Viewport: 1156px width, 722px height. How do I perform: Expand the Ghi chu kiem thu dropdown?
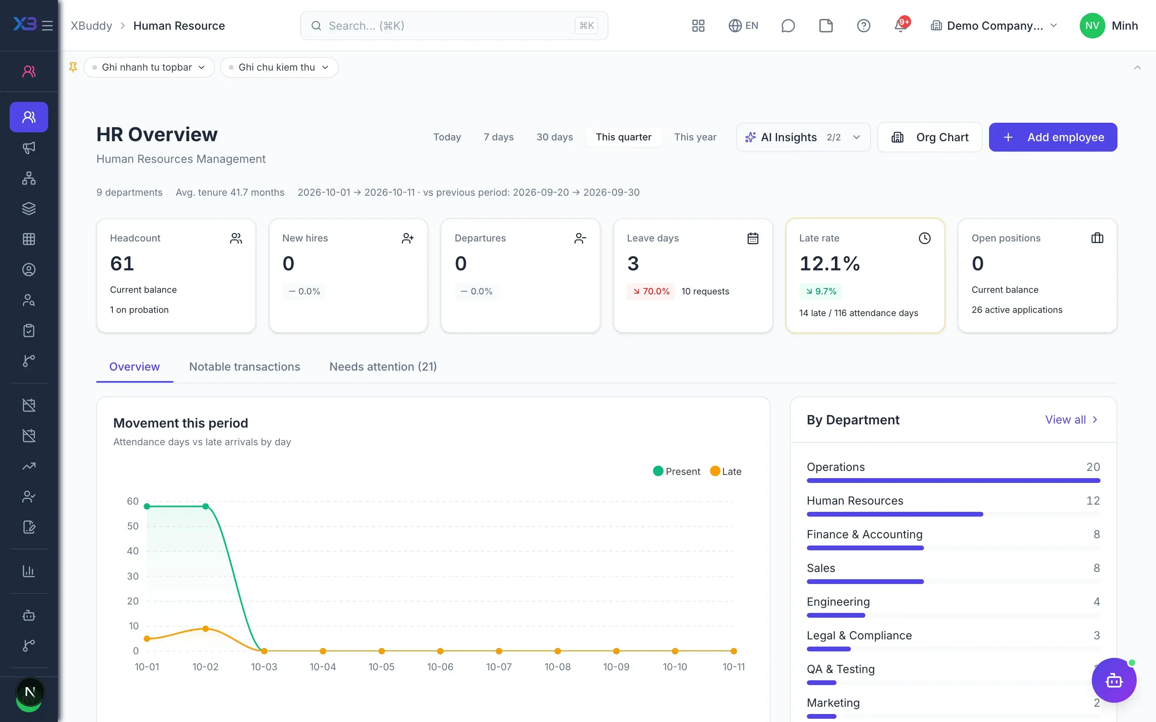click(279, 67)
